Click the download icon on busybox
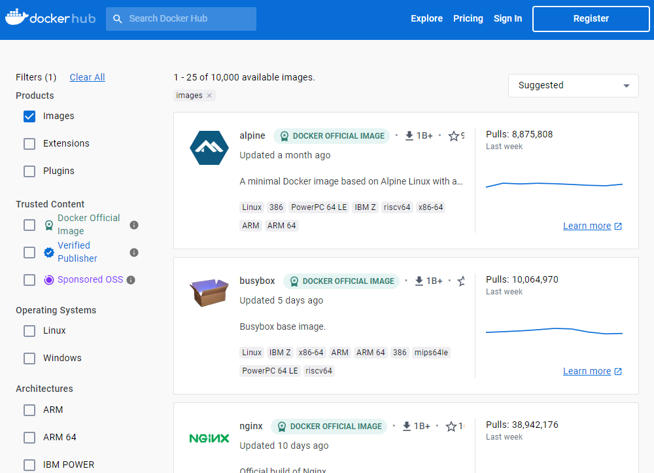Viewport: 654px width, 473px height. coord(419,281)
